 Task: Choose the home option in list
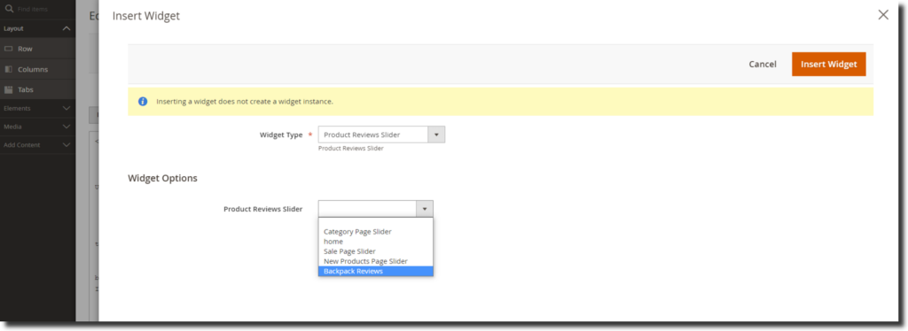click(x=376, y=242)
